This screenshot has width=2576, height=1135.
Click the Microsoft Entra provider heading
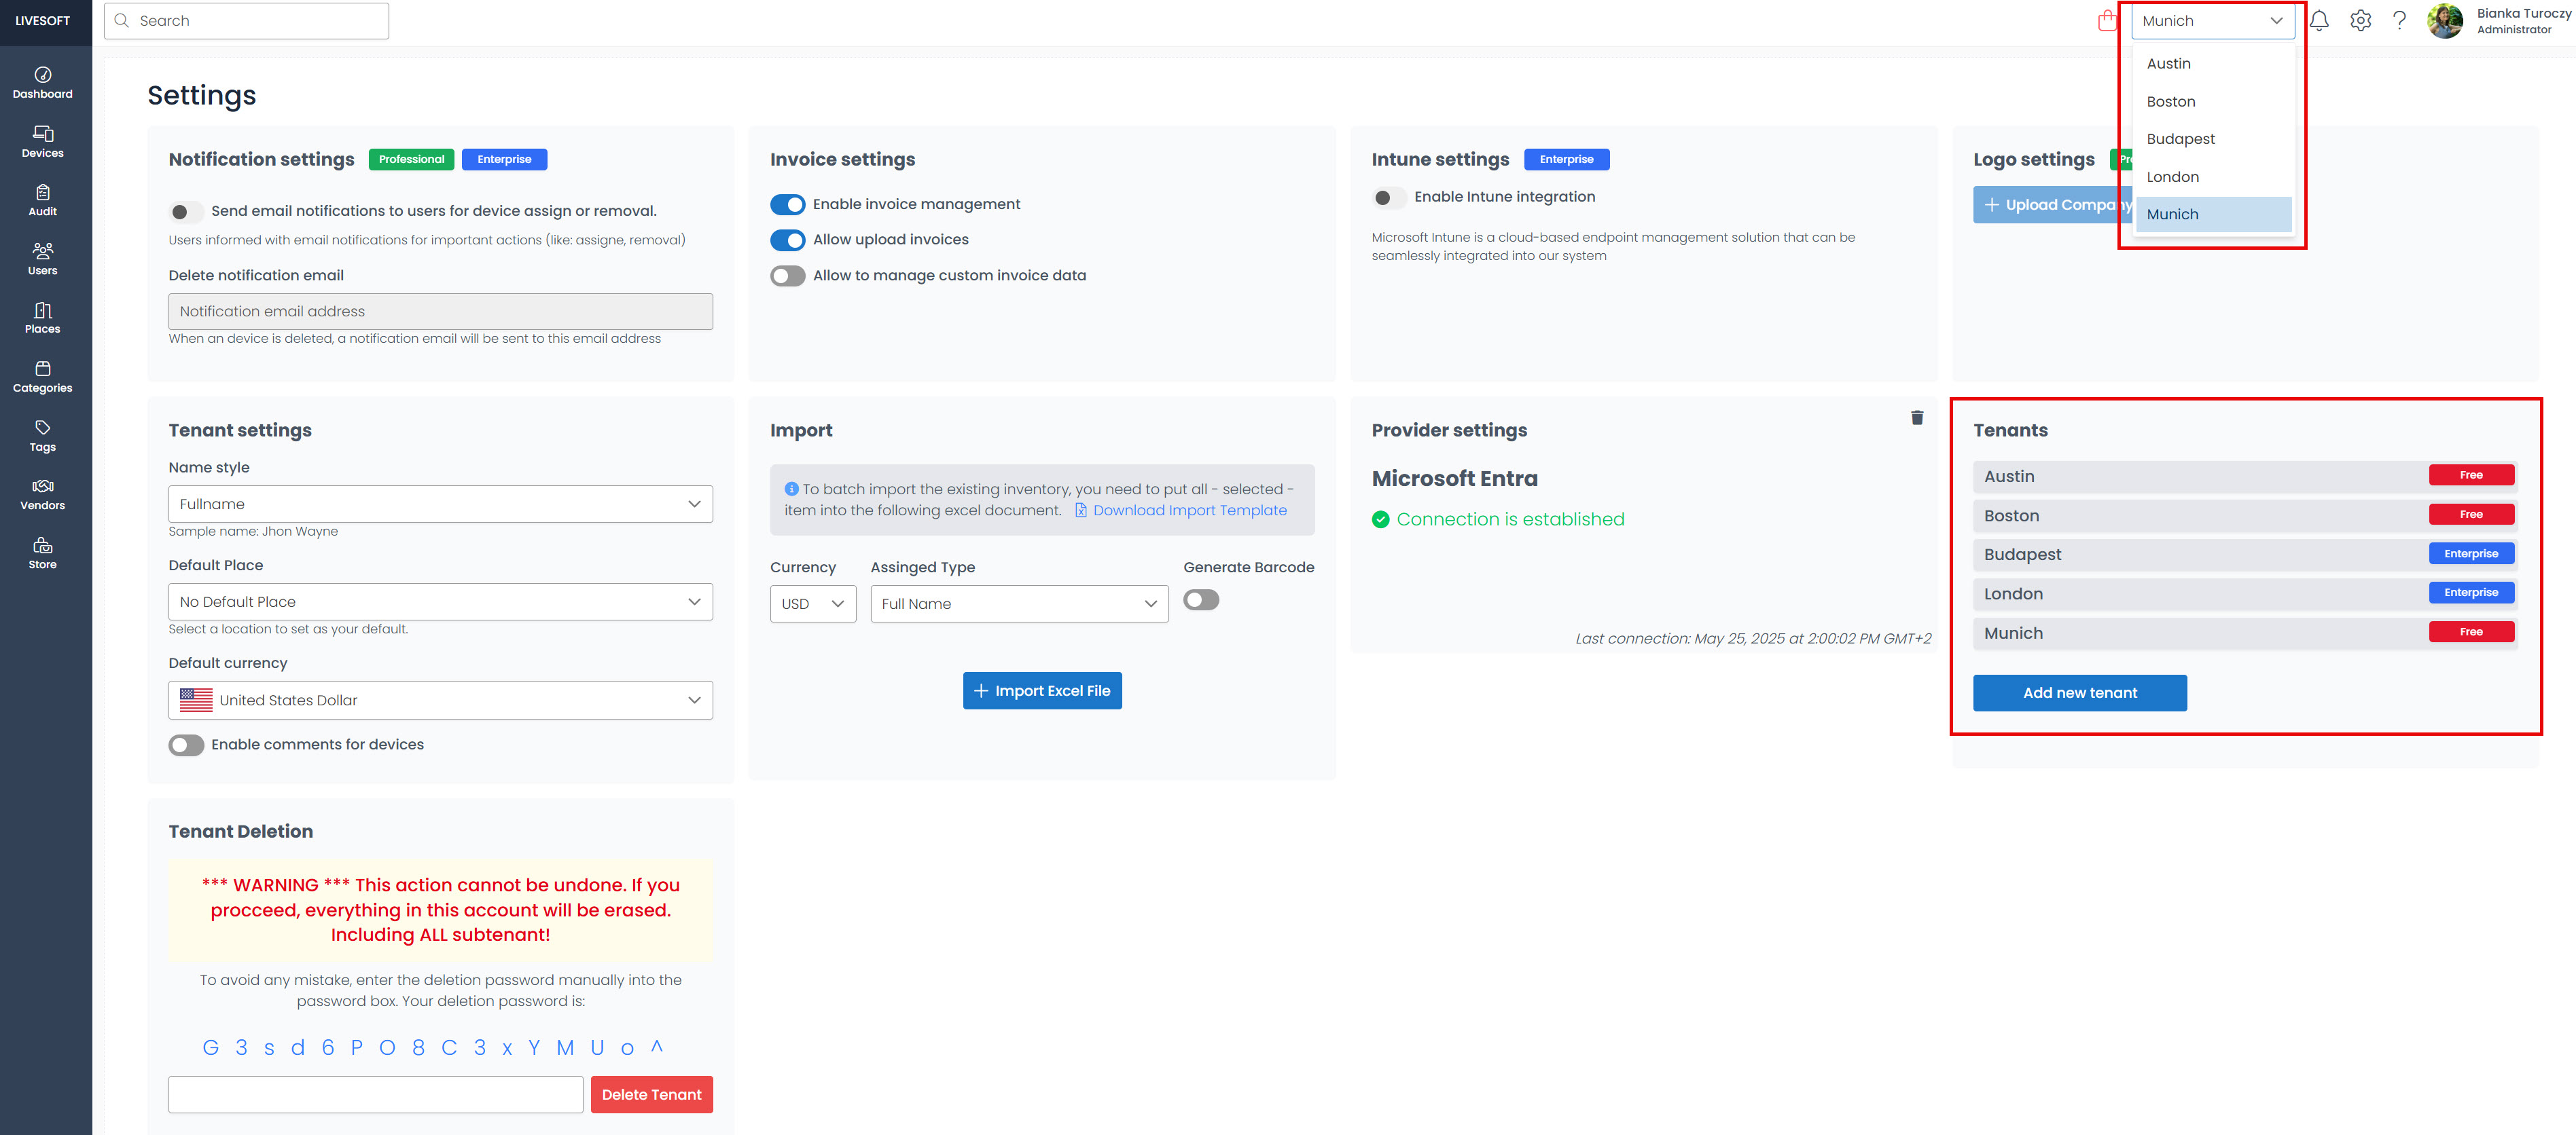point(1454,479)
